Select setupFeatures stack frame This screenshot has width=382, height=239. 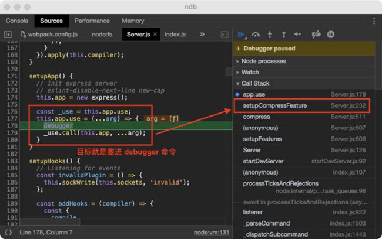point(304,139)
